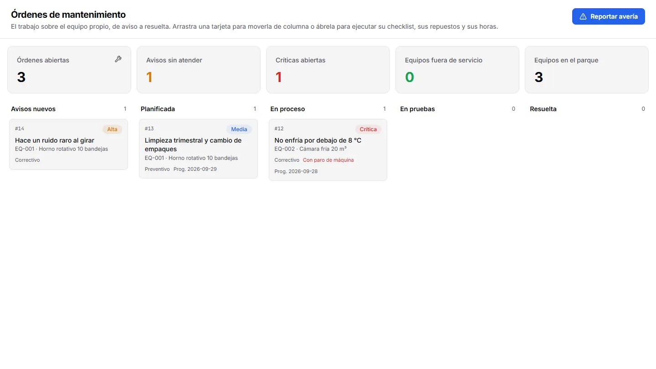Click order number '#13'
Image resolution: width=656 pixels, height=369 pixels.
[149, 129]
